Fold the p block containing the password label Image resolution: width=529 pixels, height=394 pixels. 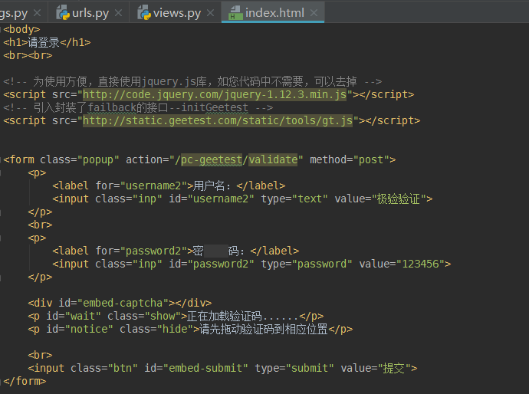tap(1, 238)
